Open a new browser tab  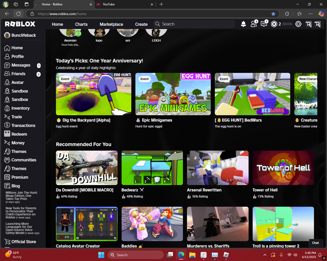161,4
